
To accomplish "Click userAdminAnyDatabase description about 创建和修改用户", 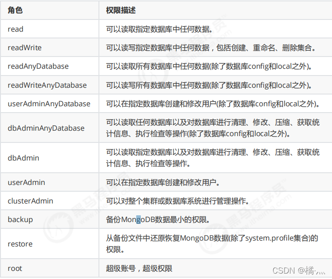I will pos(213,104).
